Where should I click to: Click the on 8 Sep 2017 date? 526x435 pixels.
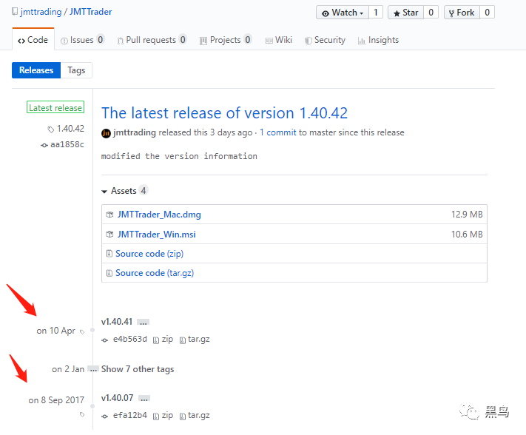pyautogui.click(x=56, y=400)
